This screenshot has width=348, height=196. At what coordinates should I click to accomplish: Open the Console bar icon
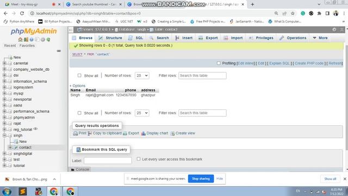[x=72, y=169]
